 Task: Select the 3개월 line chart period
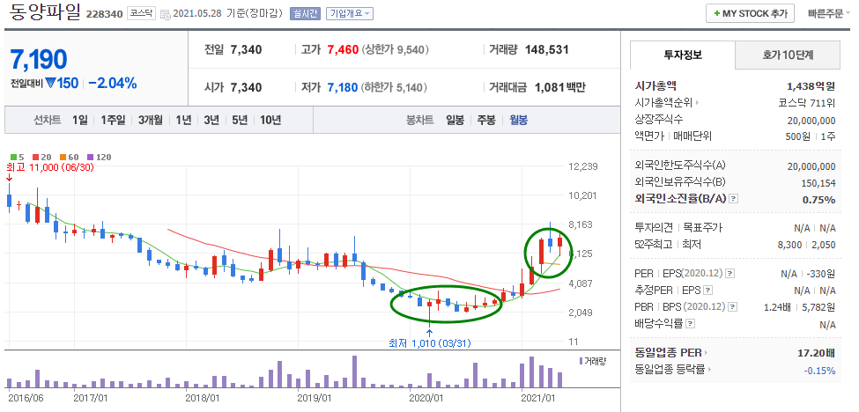click(x=150, y=120)
